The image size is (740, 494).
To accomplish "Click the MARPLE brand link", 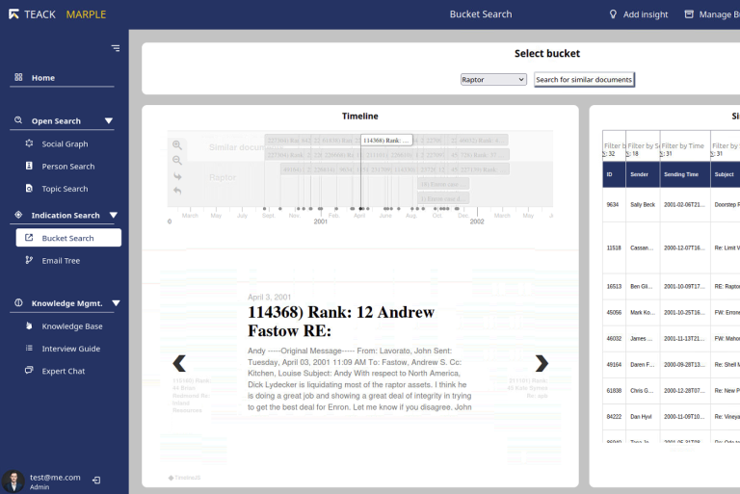I will coord(86,14).
